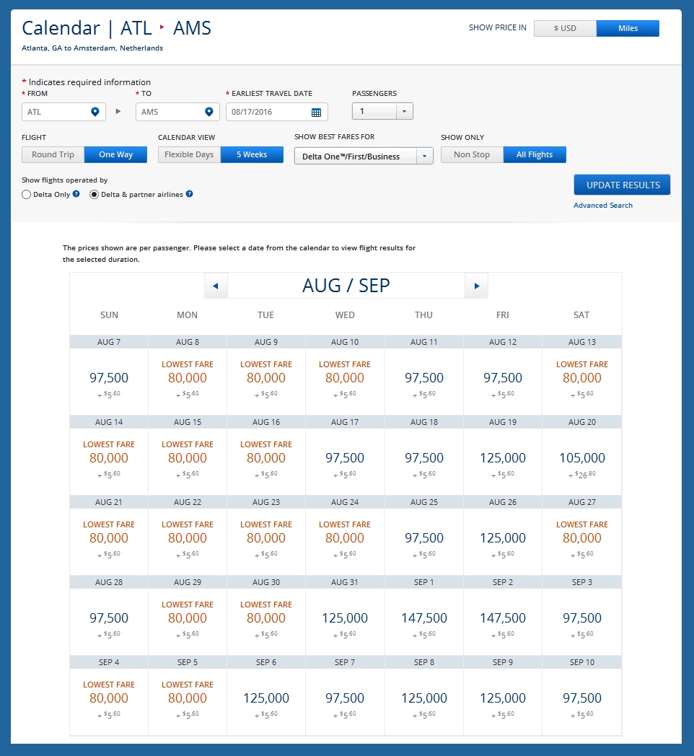Show prices in Miles
694x756 pixels.
pyautogui.click(x=628, y=28)
